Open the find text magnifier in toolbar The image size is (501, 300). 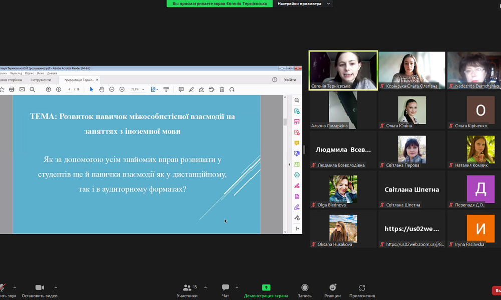pos(32,89)
